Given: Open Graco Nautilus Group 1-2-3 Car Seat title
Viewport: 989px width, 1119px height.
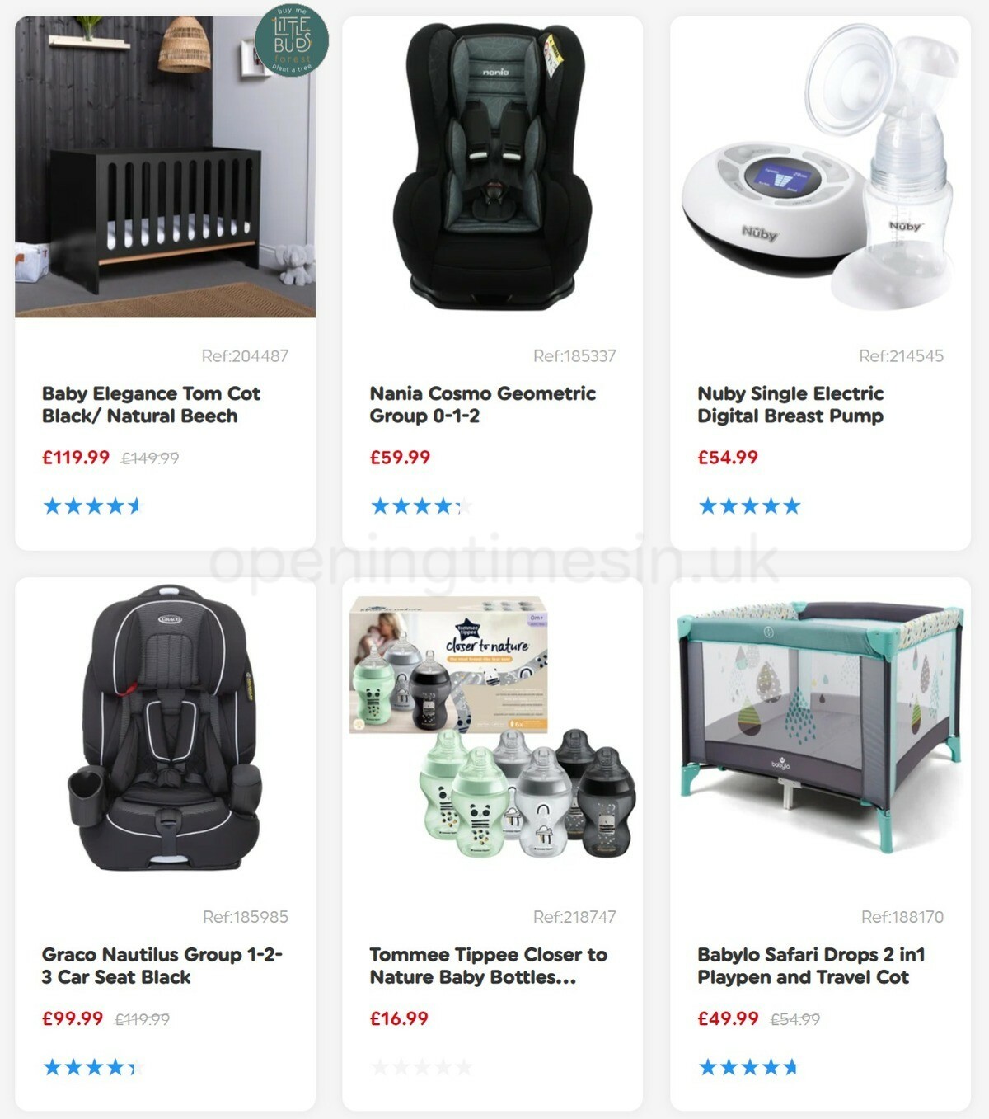Looking at the screenshot, I should (x=162, y=966).
